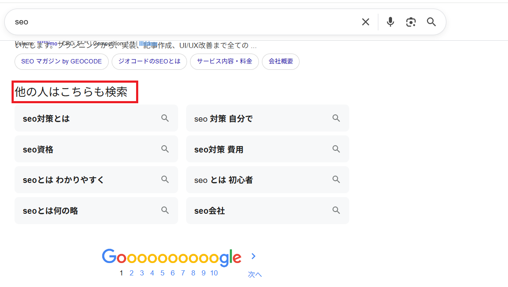Click search icon beside seo資格
Image resolution: width=508 pixels, height=287 pixels.
pos(165,149)
